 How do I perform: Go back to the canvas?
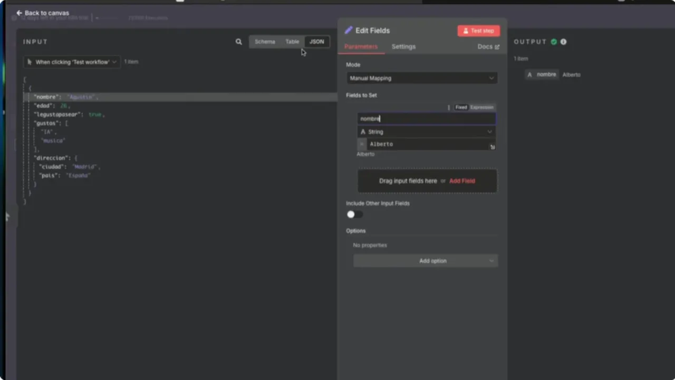pyautogui.click(x=43, y=13)
